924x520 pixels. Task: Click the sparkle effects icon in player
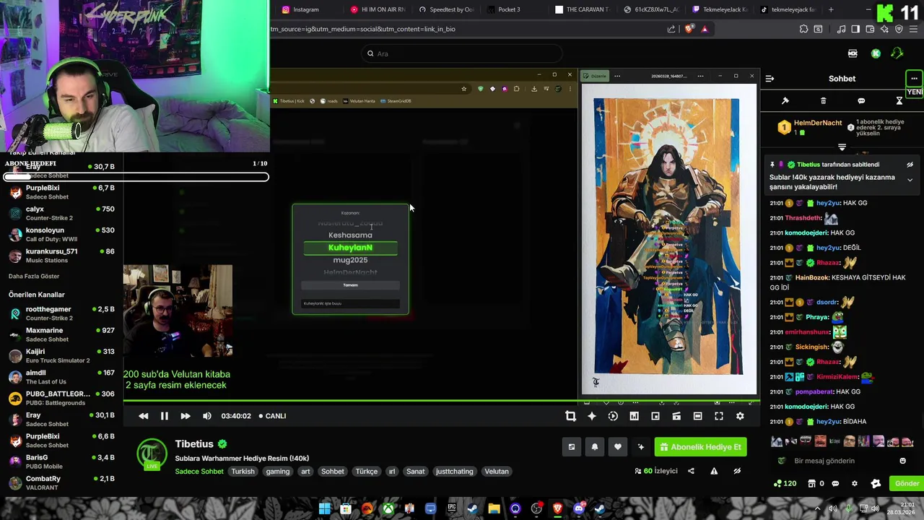(592, 416)
